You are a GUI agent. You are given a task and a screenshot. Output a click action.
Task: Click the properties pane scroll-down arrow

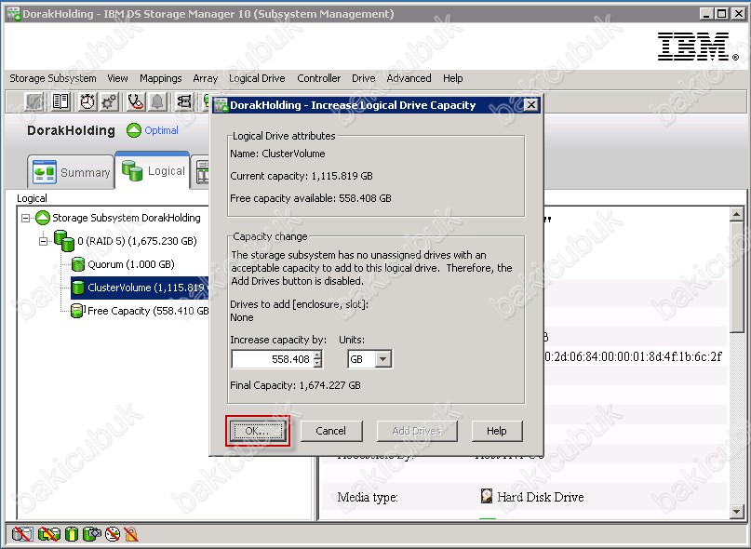pyautogui.click(x=737, y=512)
